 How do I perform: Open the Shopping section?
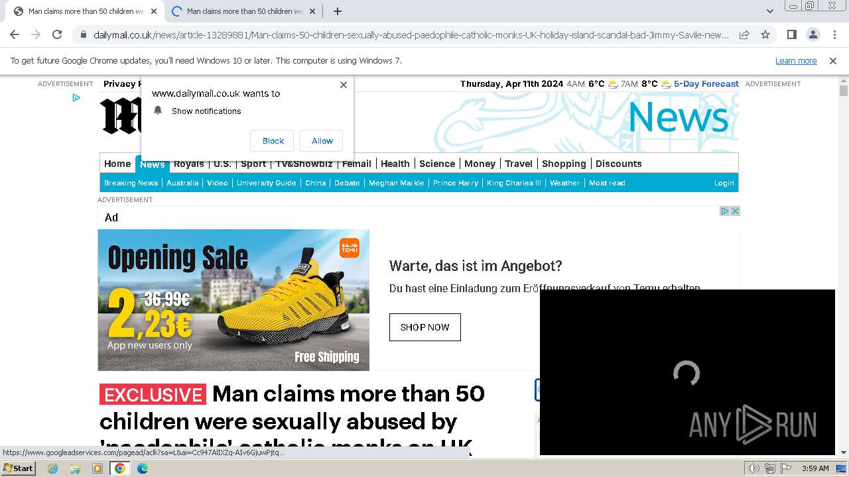[564, 164]
